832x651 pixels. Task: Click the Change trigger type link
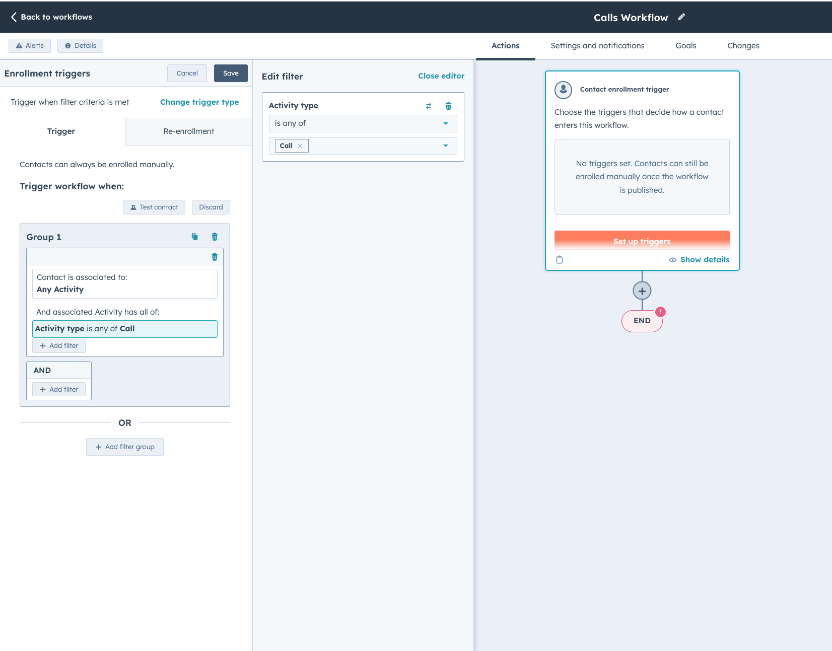click(x=199, y=102)
